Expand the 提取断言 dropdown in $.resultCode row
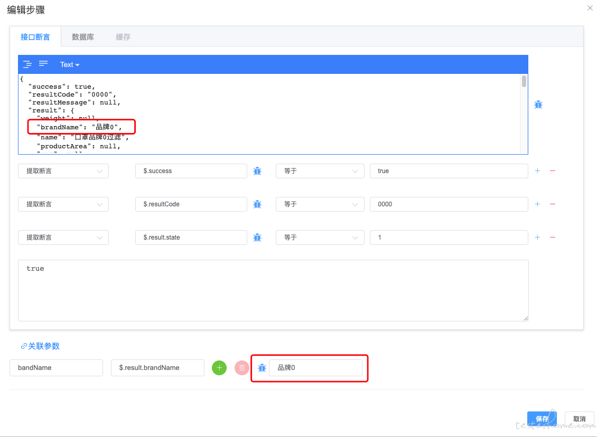 [x=63, y=204]
